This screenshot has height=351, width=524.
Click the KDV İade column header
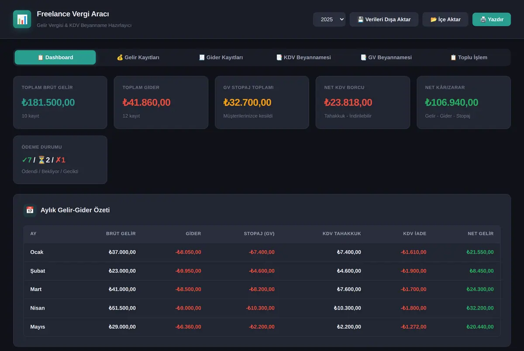click(x=415, y=234)
